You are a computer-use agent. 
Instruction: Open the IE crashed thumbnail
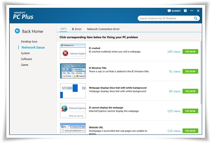[73, 51]
